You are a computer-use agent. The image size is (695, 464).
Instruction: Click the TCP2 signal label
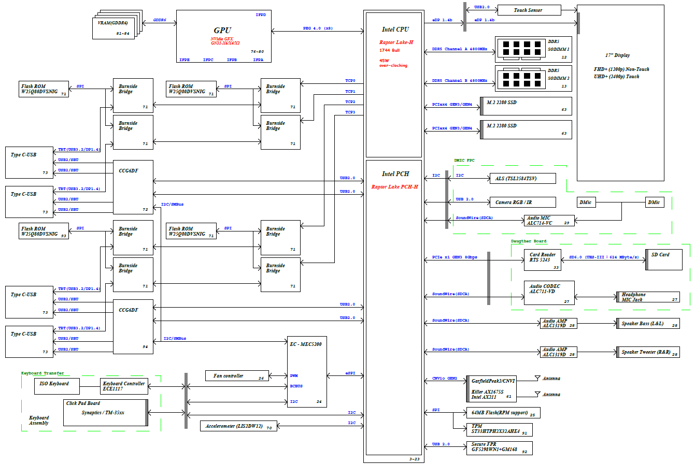[x=350, y=102]
